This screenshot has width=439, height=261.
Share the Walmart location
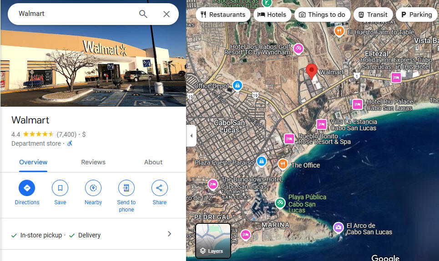click(x=159, y=188)
